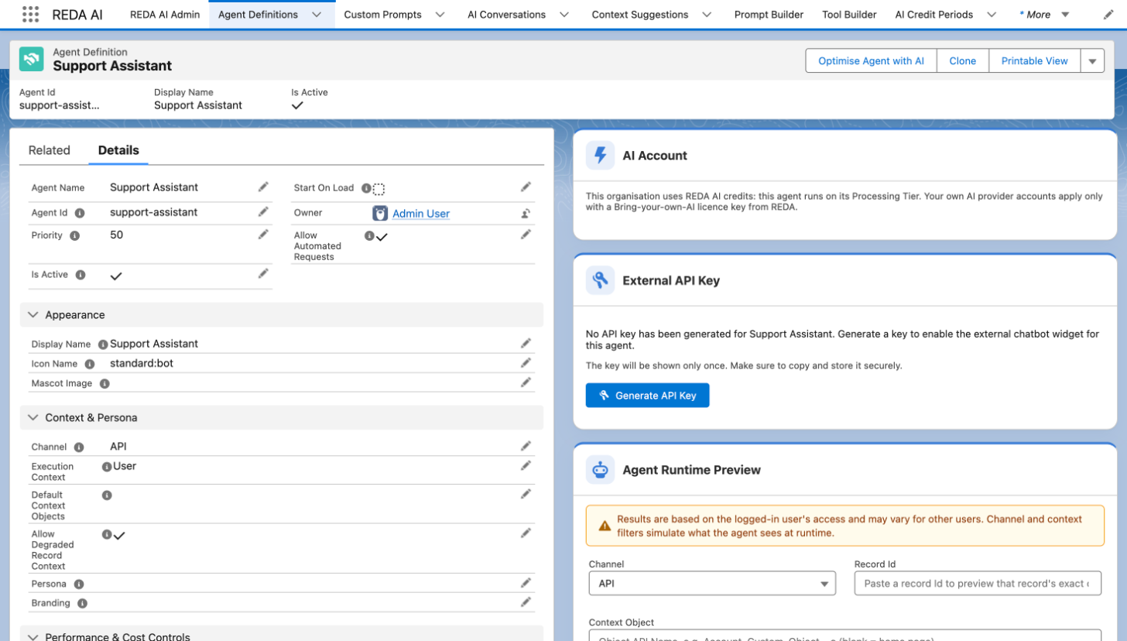Viewport: 1127px width, 641px height.
Task: Toggle Allow Automated Requests checkmark
Action: tap(382, 237)
